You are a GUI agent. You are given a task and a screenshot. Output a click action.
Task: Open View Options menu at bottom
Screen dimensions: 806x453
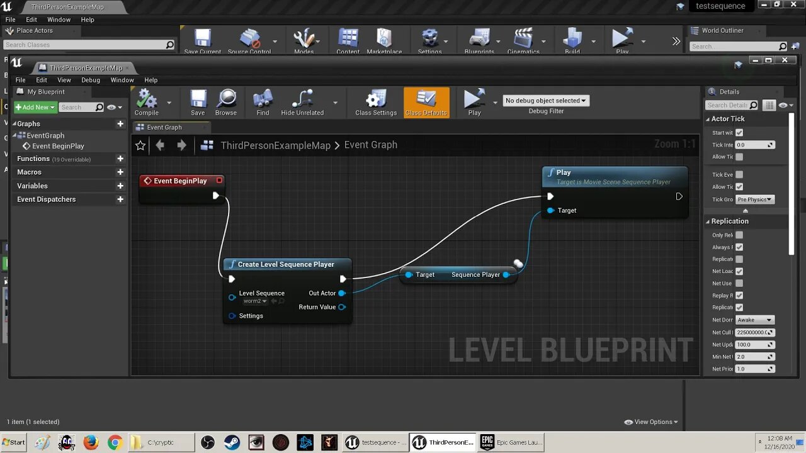click(651, 422)
